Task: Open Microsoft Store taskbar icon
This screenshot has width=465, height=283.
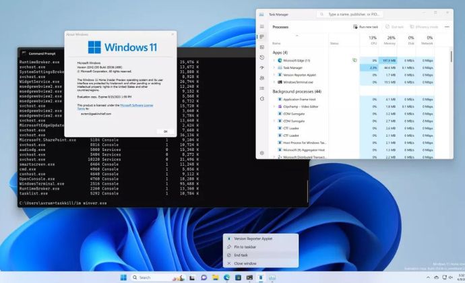Action: (238, 278)
